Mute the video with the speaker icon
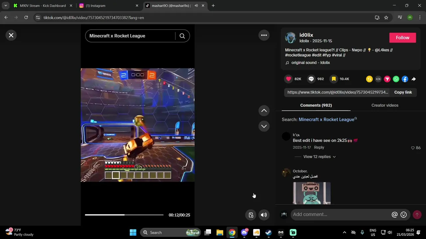The image size is (426, 239). [264, 215]
